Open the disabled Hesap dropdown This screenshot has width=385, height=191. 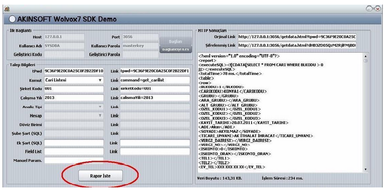74,116
